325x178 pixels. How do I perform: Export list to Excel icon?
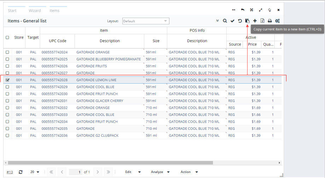pyautogui.click(x=262, y=21)
